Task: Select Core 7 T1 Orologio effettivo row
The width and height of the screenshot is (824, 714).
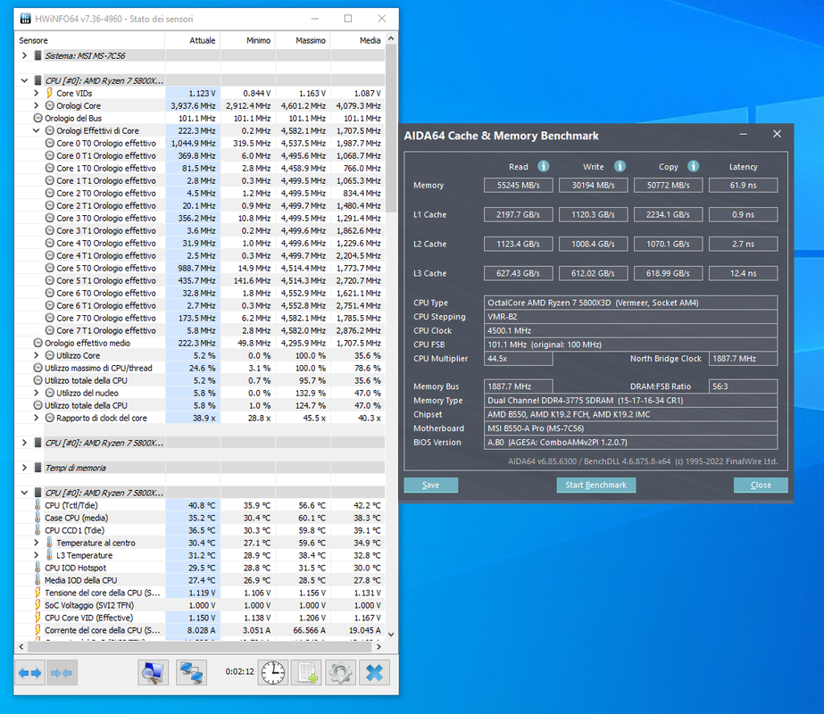Action: tap(200, 330)
